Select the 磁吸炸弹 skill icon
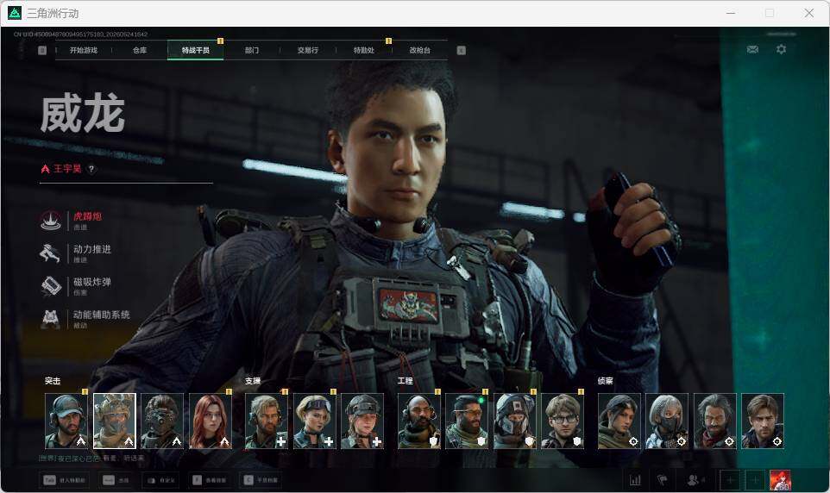Screen dimensions: 830x493 click(51, 286)
